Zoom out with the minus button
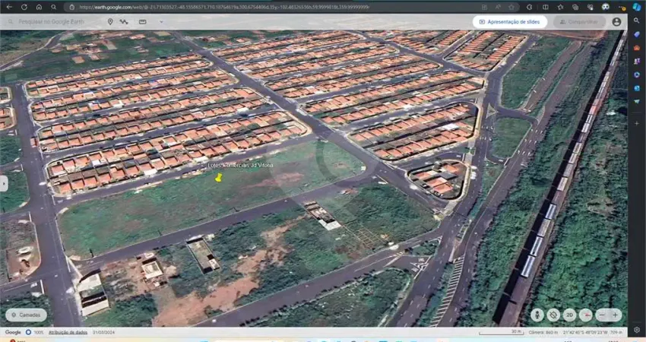 click(x=601, y=315)
